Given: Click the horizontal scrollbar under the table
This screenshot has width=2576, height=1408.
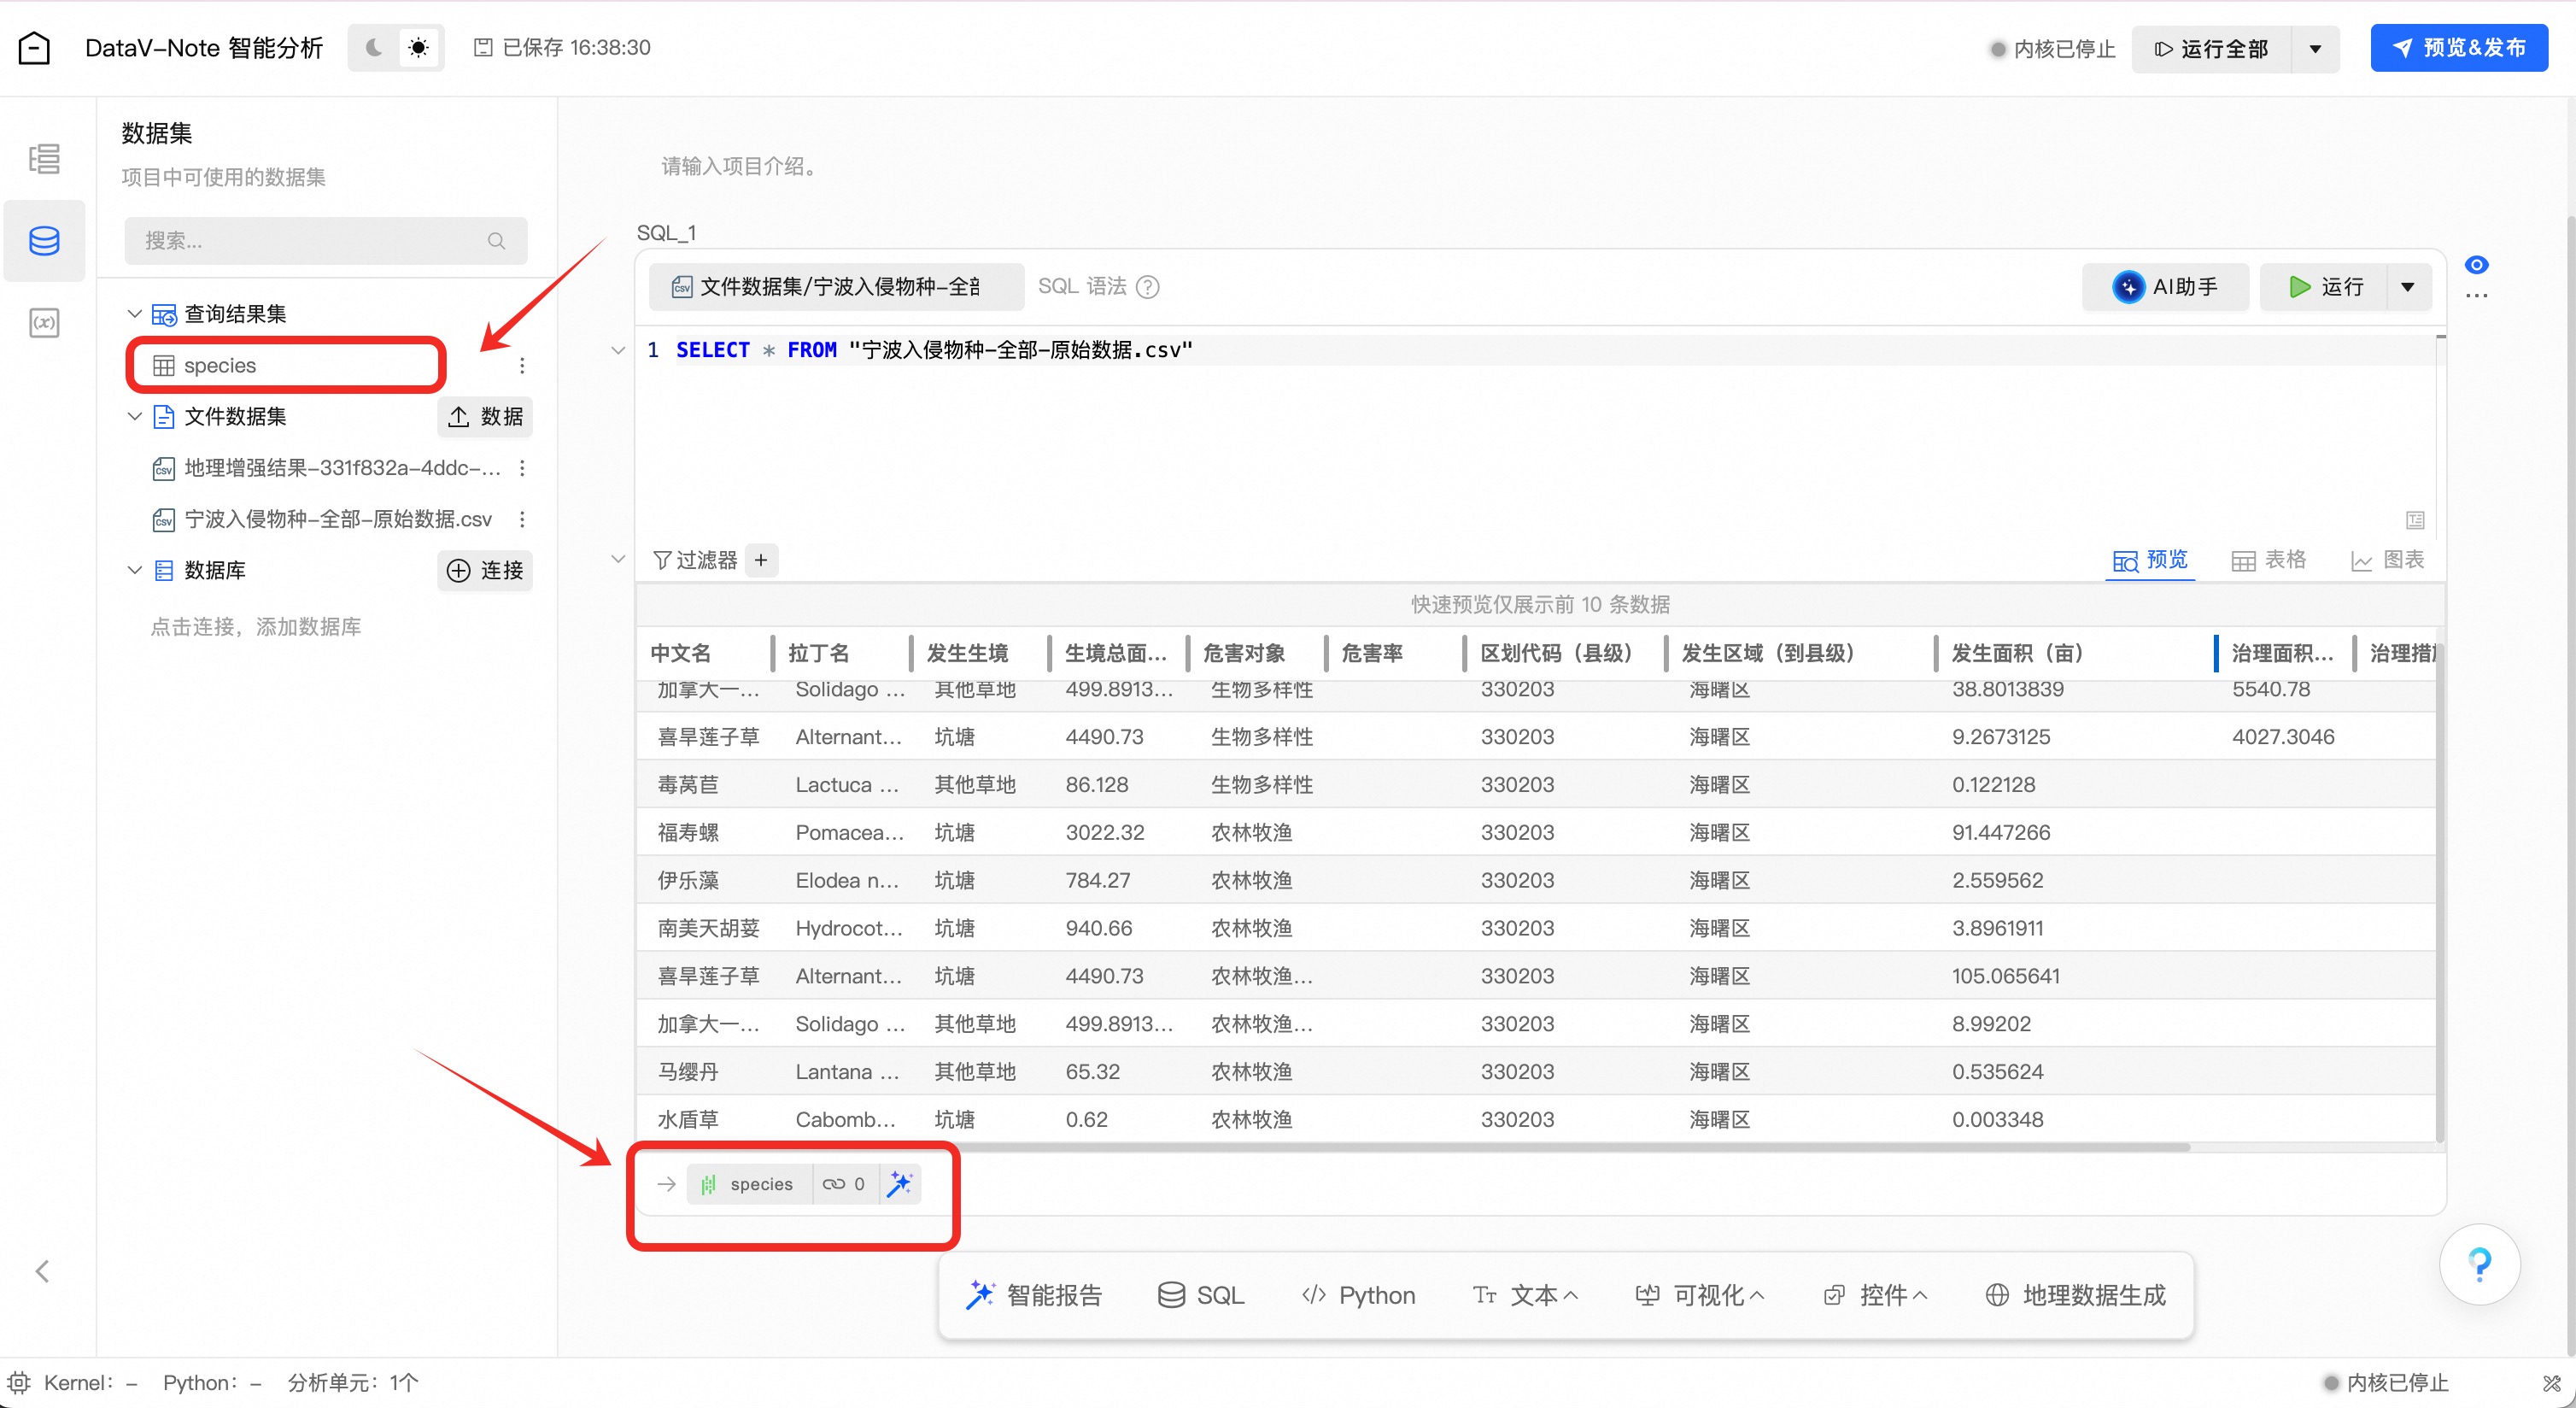Looking at the screenshot, I should coord(1400,1147).
